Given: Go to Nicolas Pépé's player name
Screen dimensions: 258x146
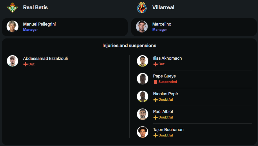Looking at the screenshot, I should tap(165, 94).
